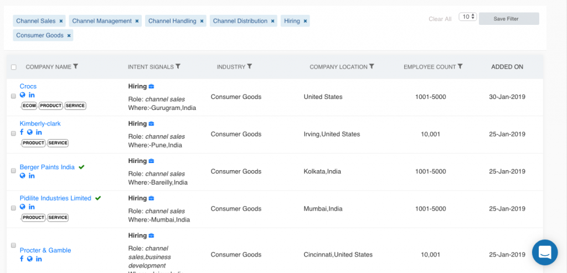Click the Added On column header
This screenshot has width=567, height=273.
click(x=507, y=67)
